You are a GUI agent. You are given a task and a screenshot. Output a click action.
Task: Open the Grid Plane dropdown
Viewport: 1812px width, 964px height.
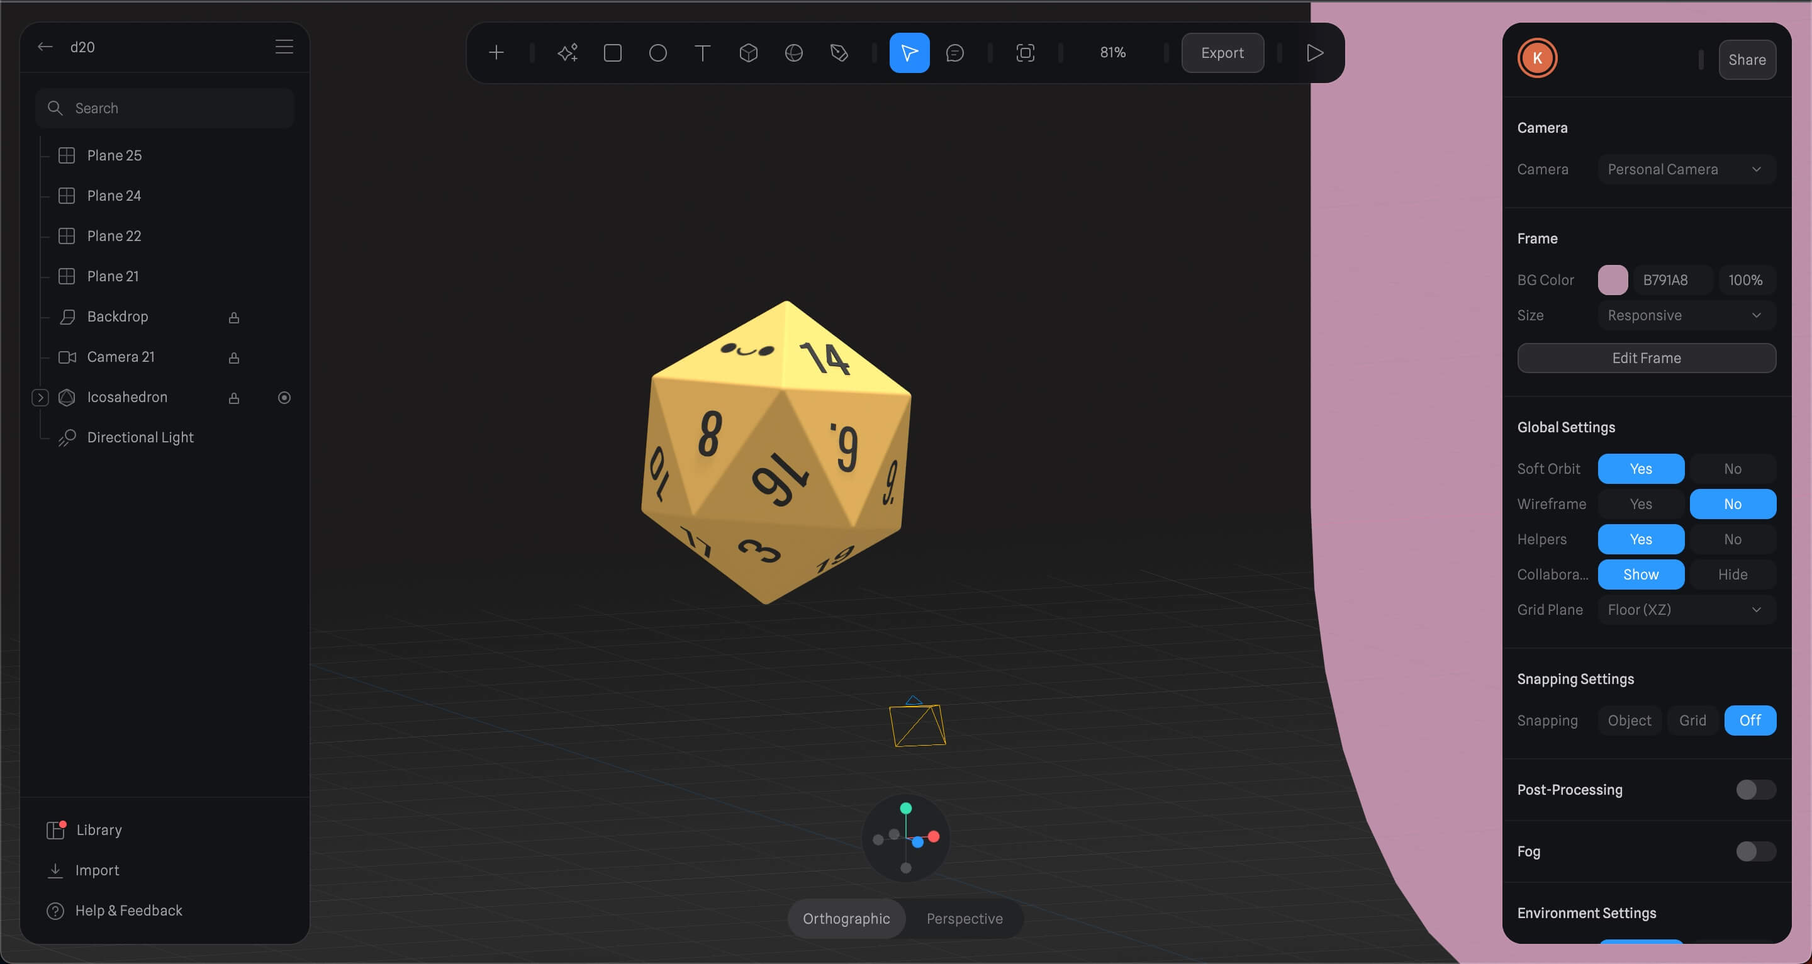coord(1684,609)
